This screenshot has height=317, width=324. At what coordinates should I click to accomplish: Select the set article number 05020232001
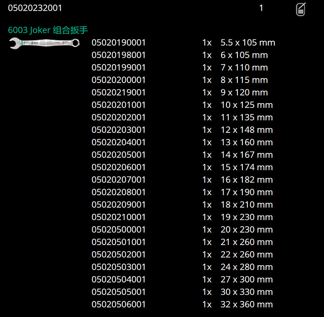pyautogui.click(x=35, y=8)
